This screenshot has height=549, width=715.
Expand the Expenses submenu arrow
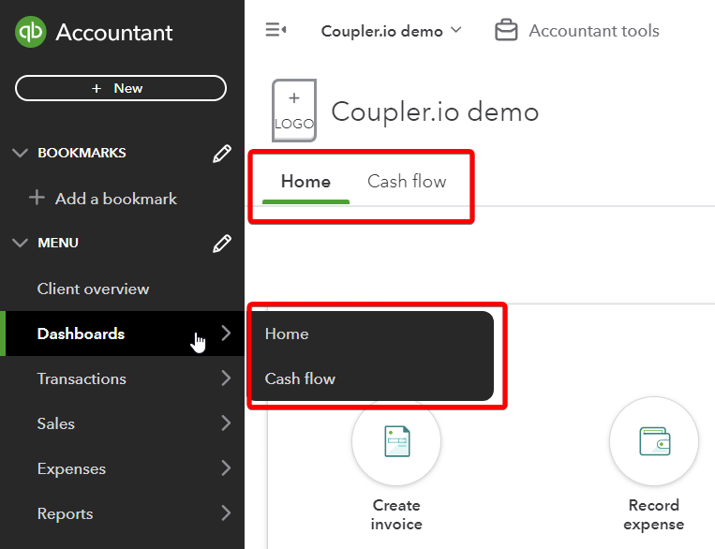[226, 467]
